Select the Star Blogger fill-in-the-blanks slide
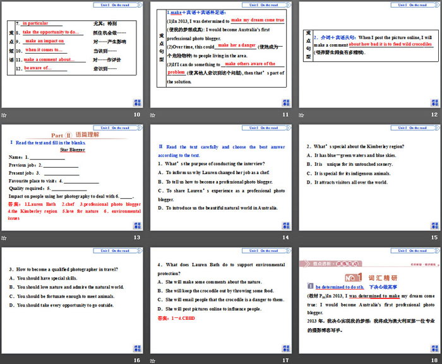This screenshot has height=364, width=442. coord(74,178)
